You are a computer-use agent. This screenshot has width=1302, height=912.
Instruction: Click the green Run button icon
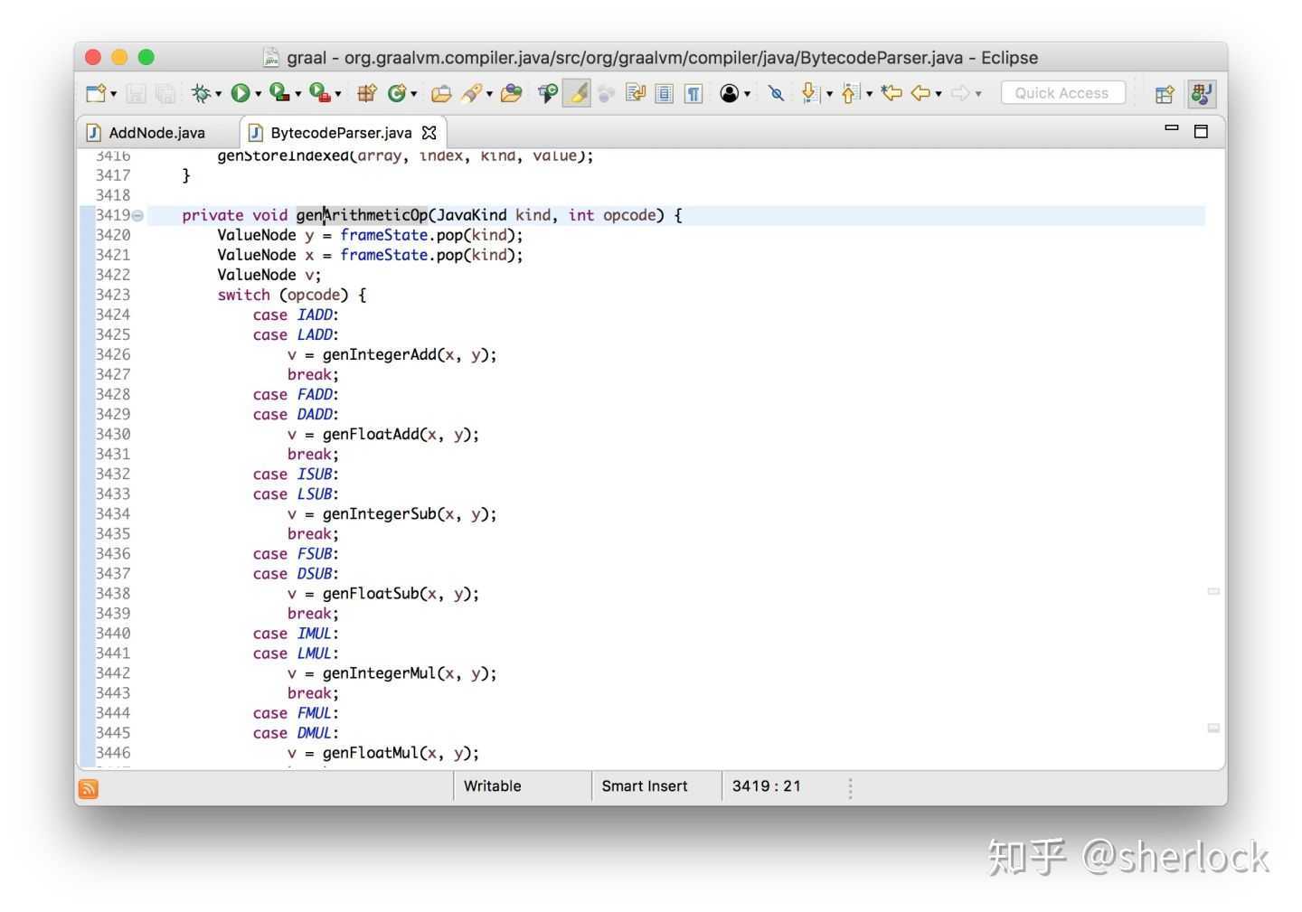tap(240, 93)
